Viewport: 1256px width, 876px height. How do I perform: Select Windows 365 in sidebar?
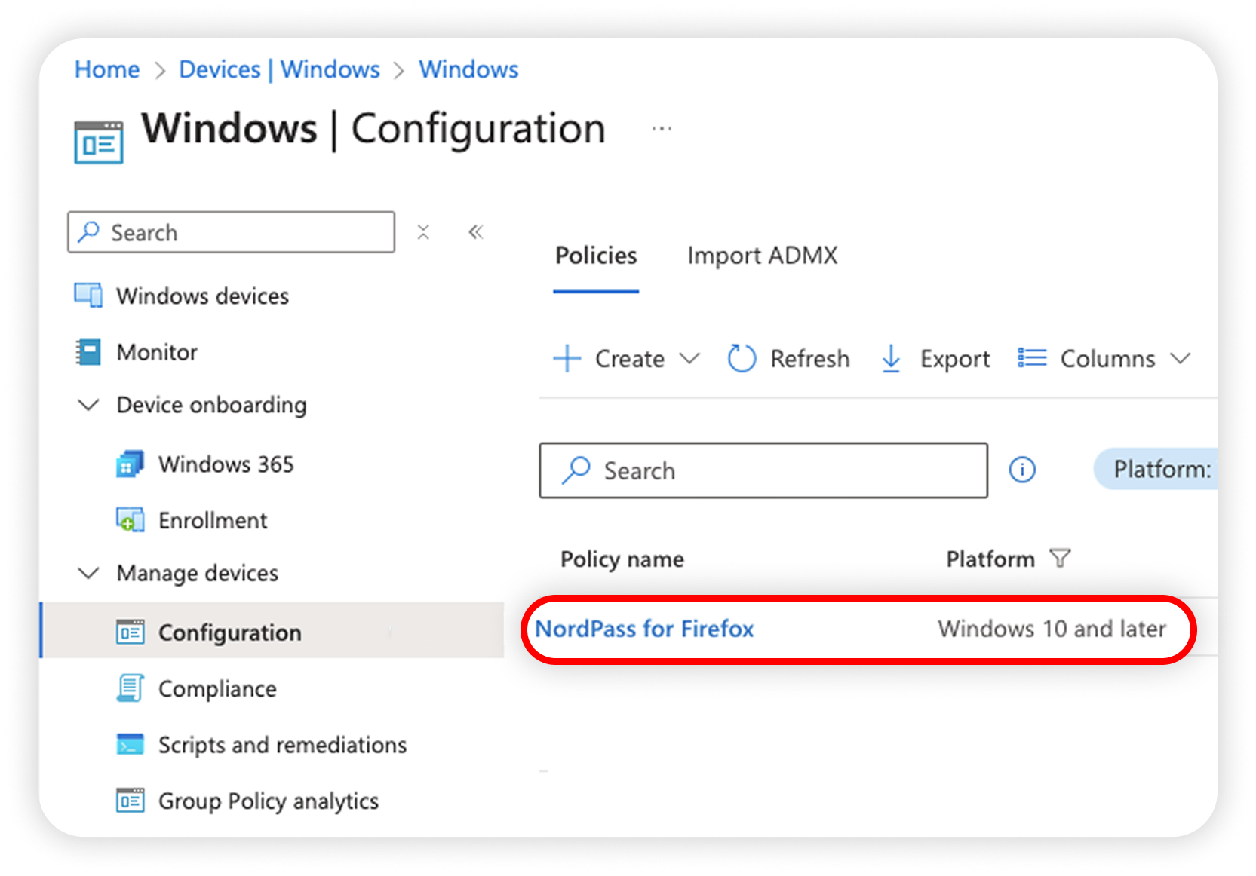point(226,464)
